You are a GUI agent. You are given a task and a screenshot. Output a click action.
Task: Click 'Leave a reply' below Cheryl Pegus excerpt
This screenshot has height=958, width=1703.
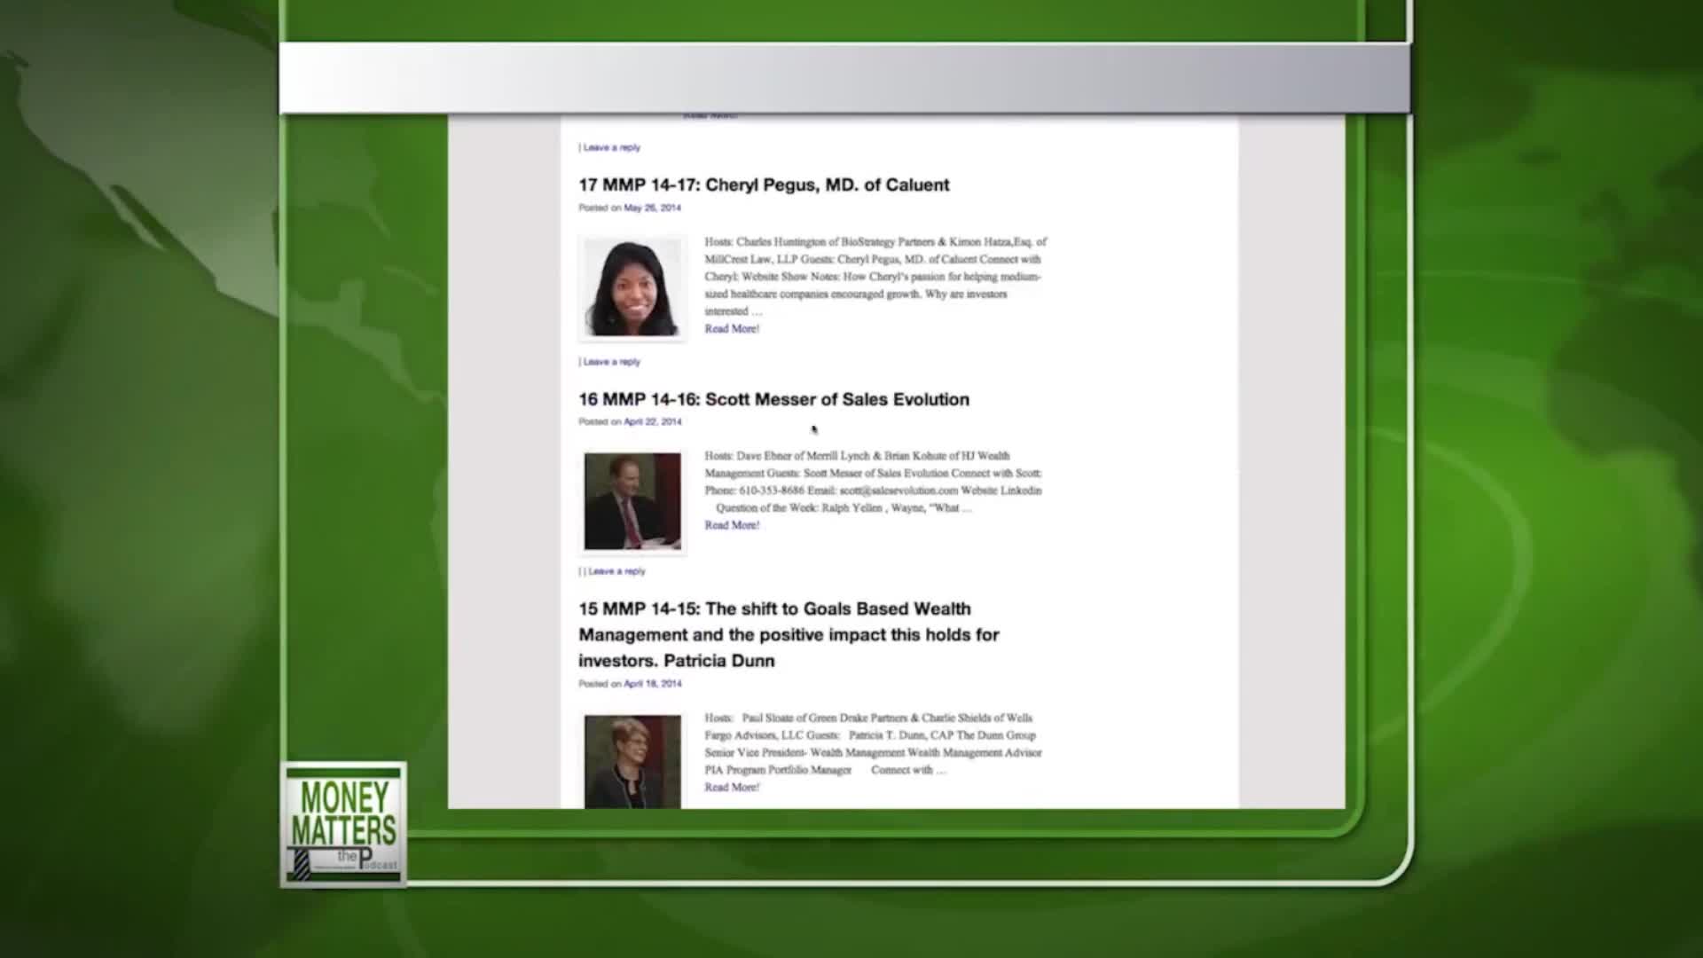611,362
